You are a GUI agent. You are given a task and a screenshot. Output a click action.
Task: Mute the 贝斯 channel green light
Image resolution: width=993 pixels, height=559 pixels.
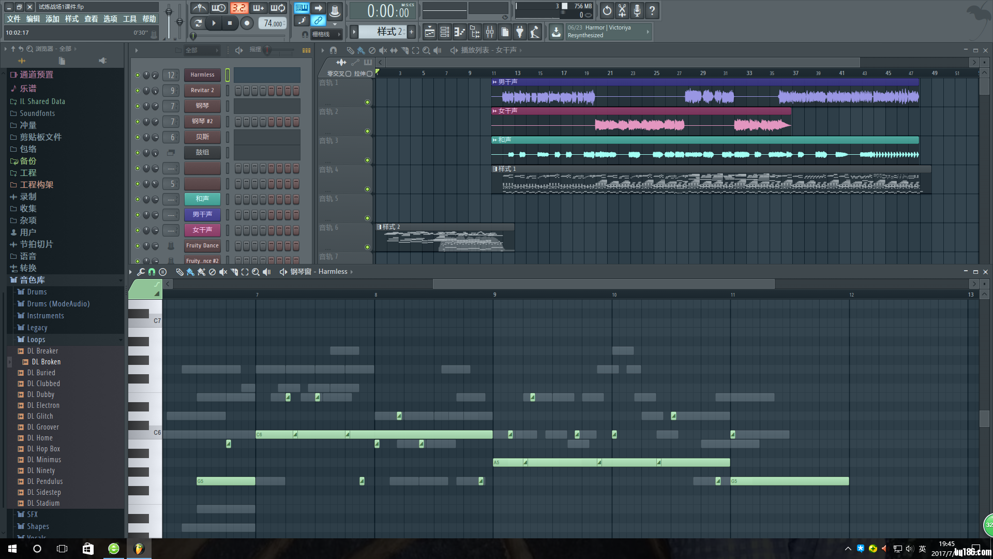tap(138, 137)
